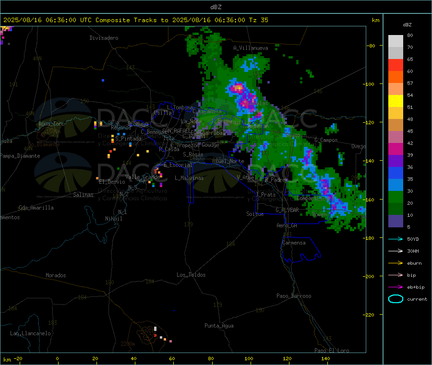
Task: Click the 'Agua_Toro' map label
Action: point(51,124)
